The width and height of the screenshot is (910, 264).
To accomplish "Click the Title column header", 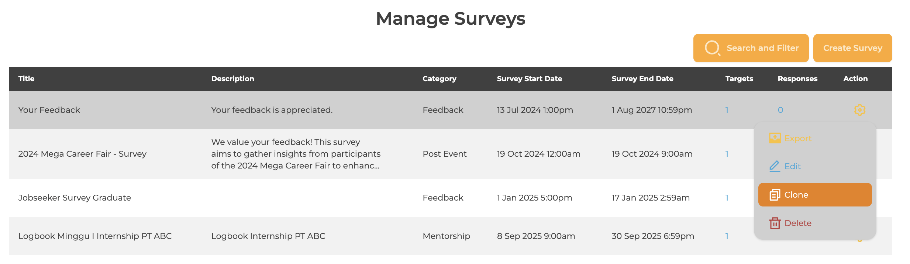I will (26, 79).
